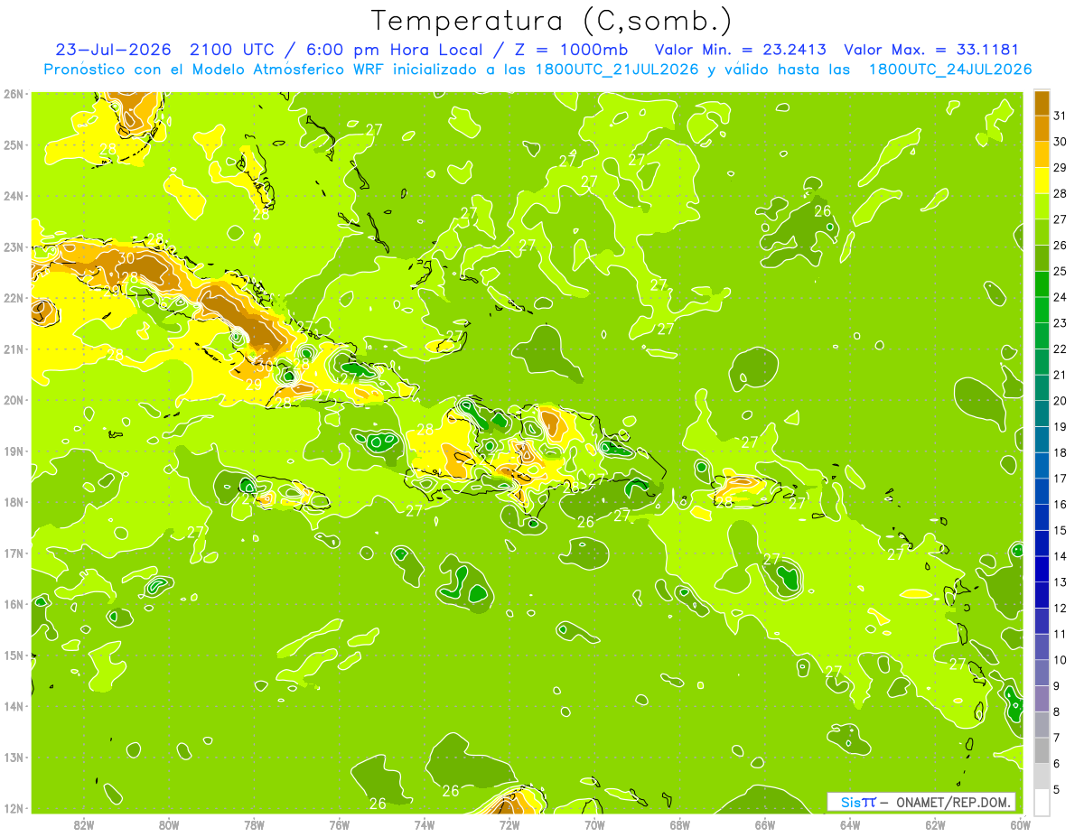Click the "80W" longitude axis label
Viewport: 1084px width, 837px height.
coord(169,824)
